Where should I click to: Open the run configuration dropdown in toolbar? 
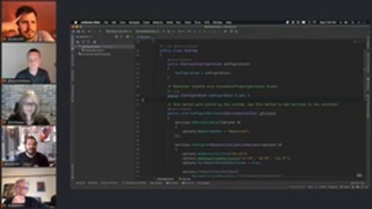click(x=147, y=31)
